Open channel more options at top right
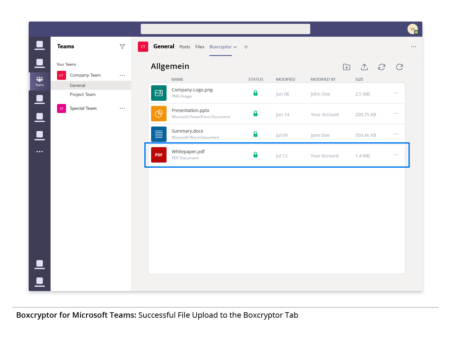The height and width of the screenshot is (338, 451). click(414, 47)
